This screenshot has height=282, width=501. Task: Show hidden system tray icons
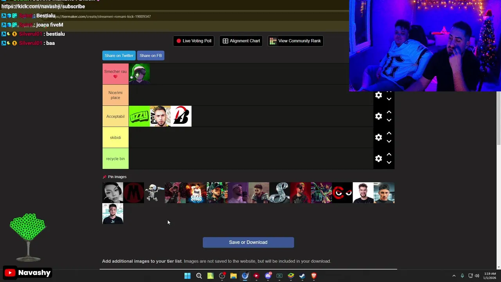pyautogui.click(x=454, y=276)
